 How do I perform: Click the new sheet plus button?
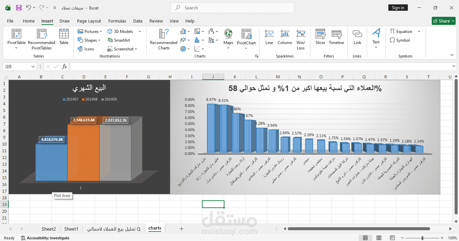coord(181,229)
